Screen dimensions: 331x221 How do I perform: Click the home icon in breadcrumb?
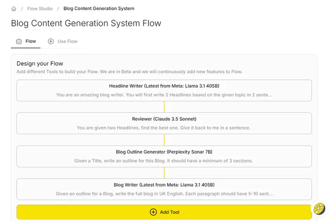coord(14,9)
